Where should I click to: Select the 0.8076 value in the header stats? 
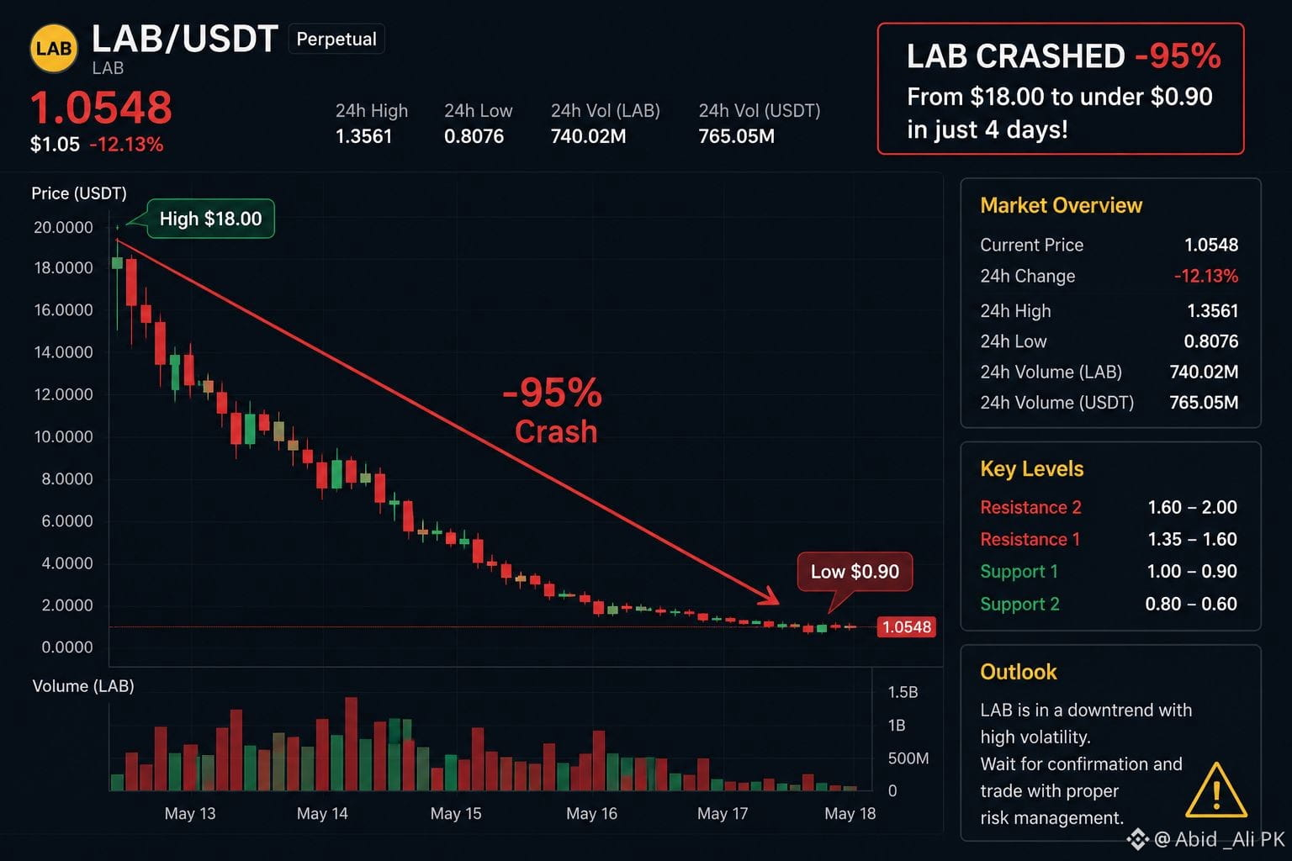474,136
